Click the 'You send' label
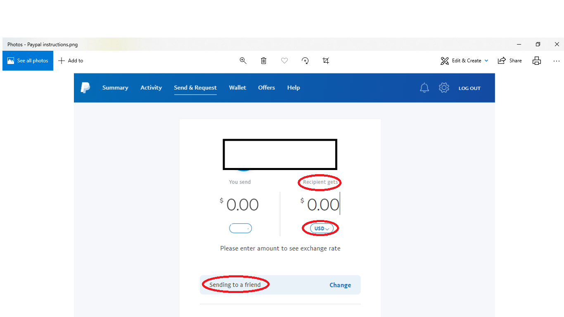This screenshot has width=564, height=317. [x=240, y=182]
